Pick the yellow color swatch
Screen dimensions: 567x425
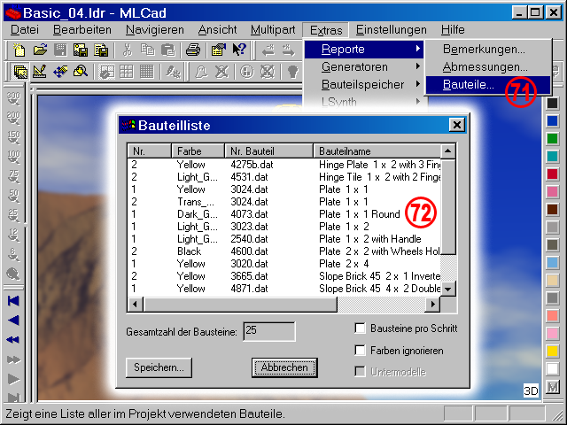coord(552,351)
